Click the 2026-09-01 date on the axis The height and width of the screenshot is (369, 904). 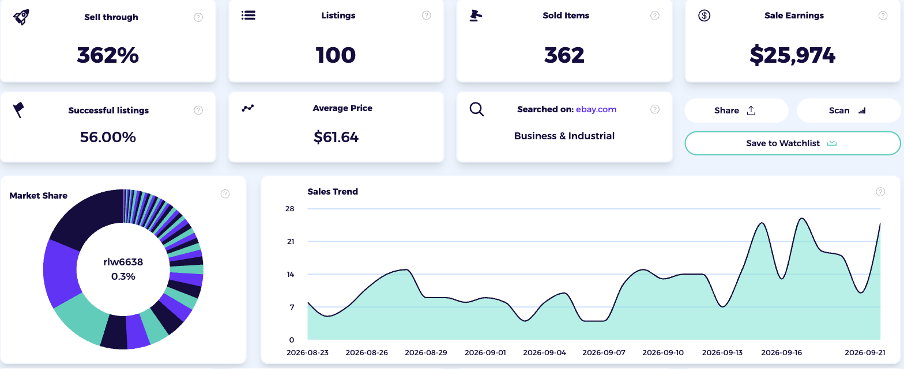[485, 352]
